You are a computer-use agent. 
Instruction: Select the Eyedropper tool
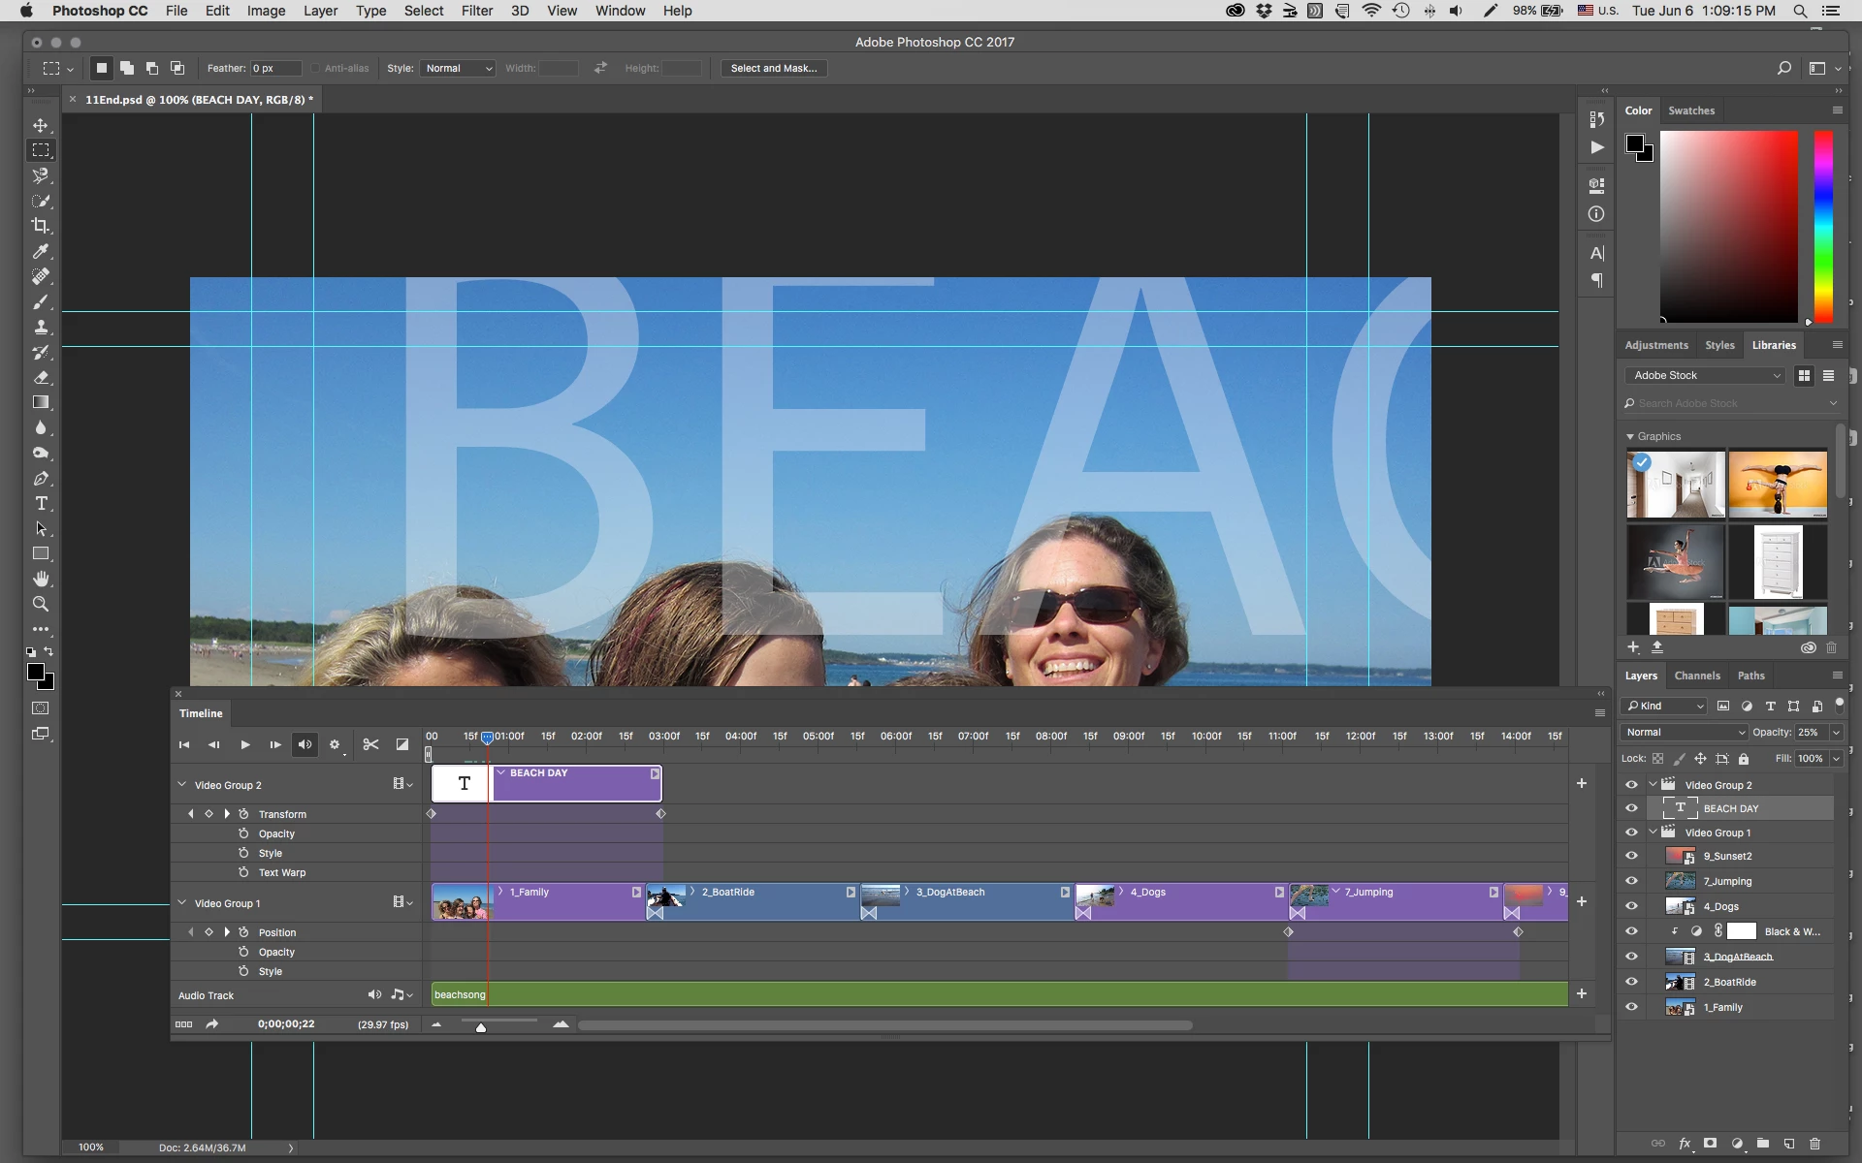click(x=41, y=252)
